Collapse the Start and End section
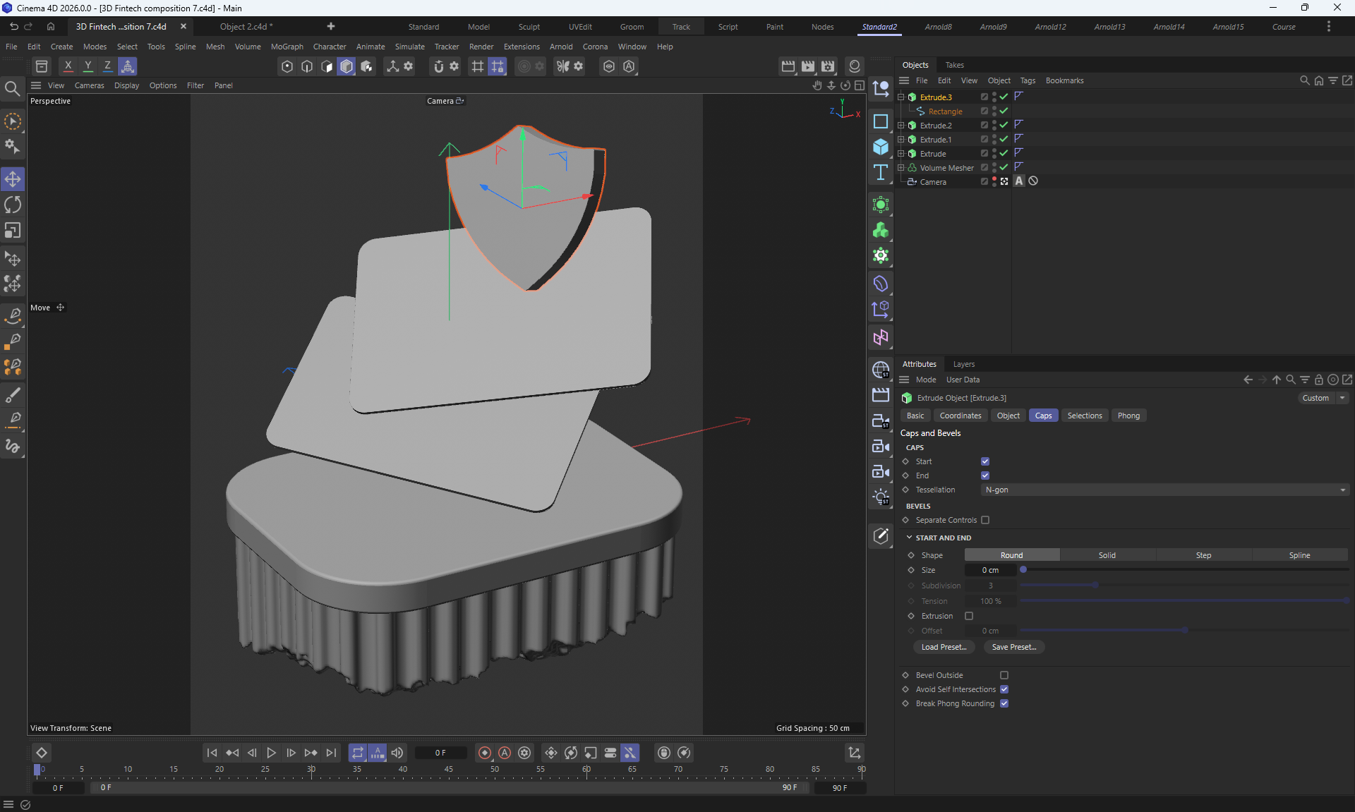Image resolution: width=1355 pixels, height=812 pixels. (x=910, y=538)
